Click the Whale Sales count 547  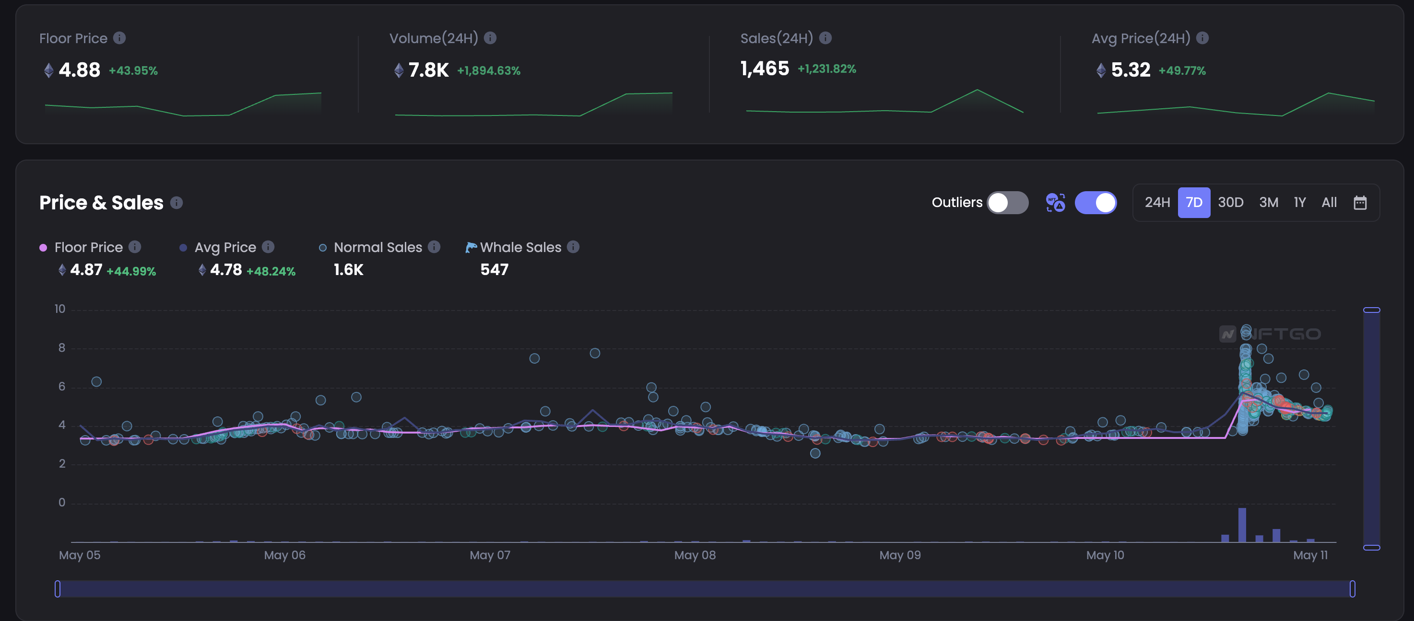[494, 270]
